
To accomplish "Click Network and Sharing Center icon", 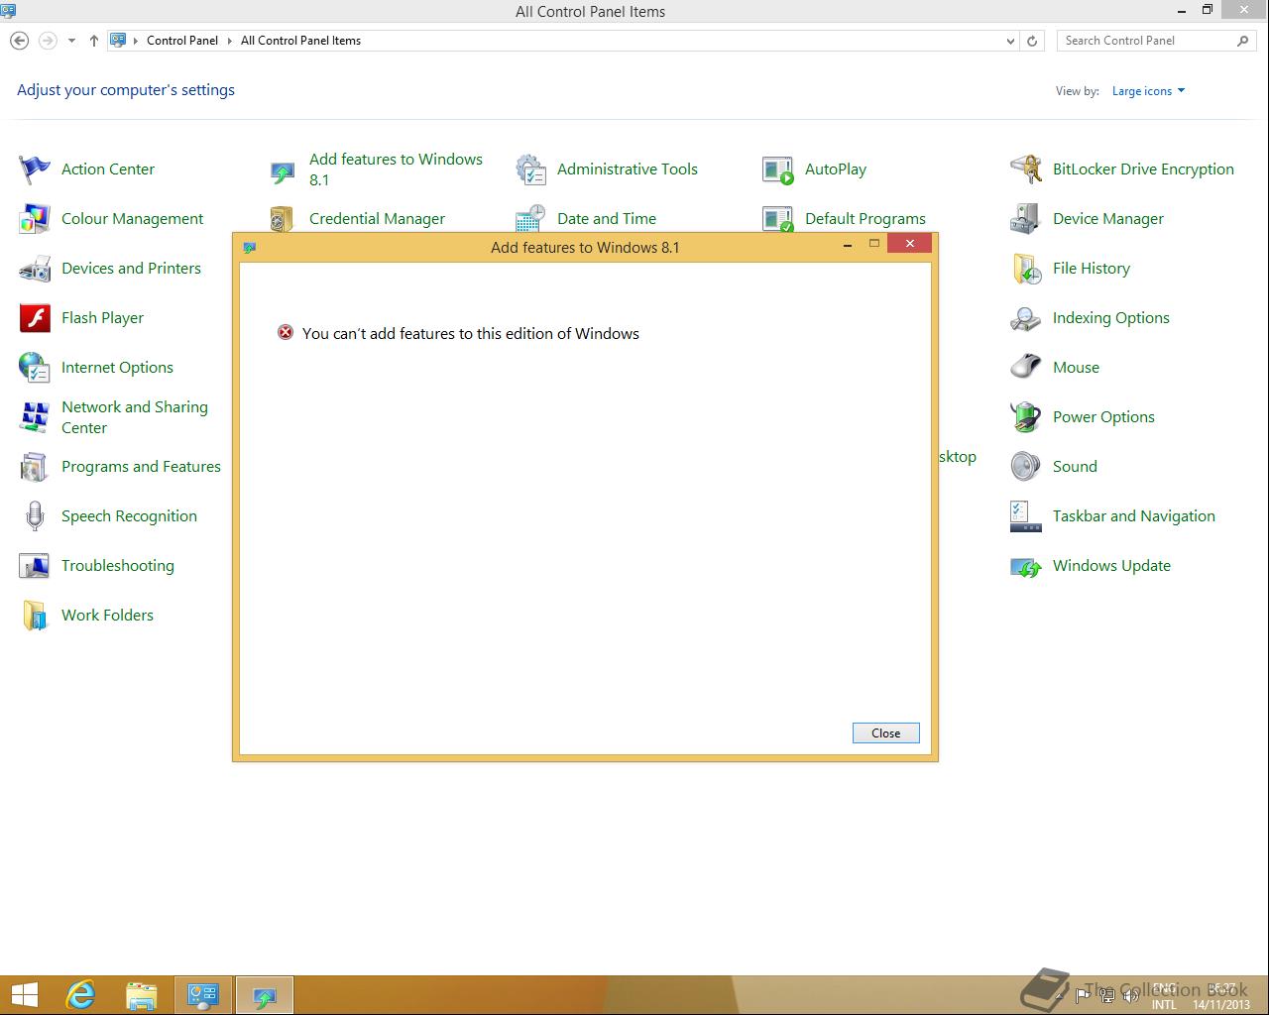I will (35, 417).
